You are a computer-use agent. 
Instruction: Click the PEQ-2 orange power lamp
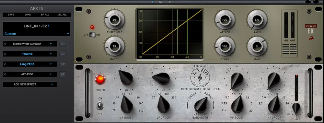pyautogui.click(x=100, y=79)
